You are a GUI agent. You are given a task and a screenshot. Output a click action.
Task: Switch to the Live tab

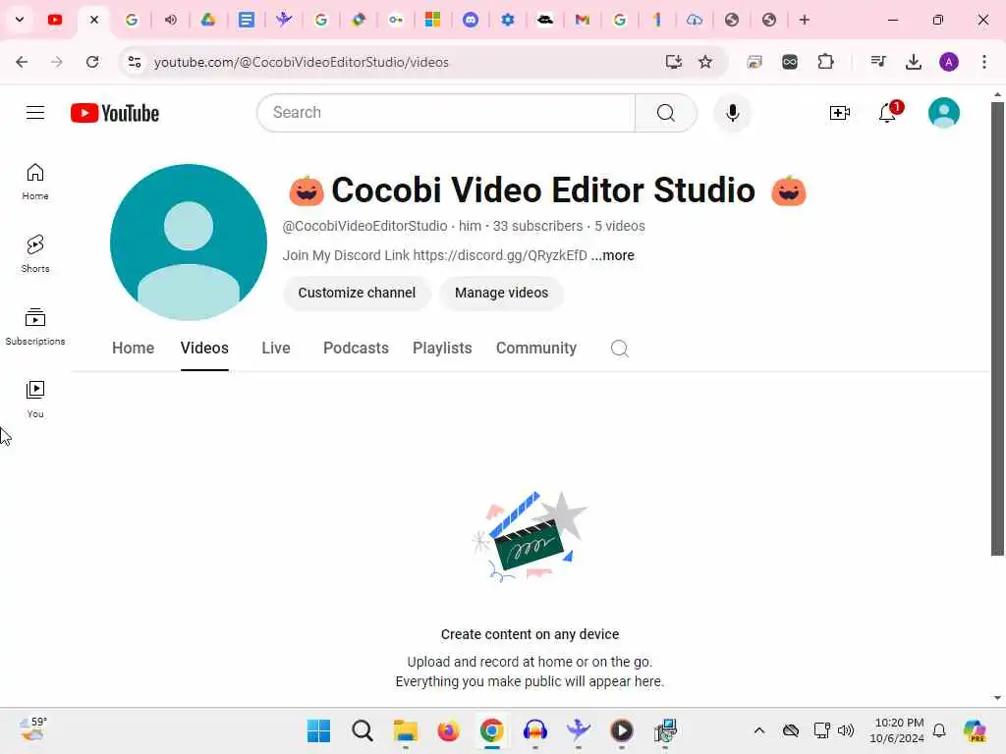click(x=276, y=349)
